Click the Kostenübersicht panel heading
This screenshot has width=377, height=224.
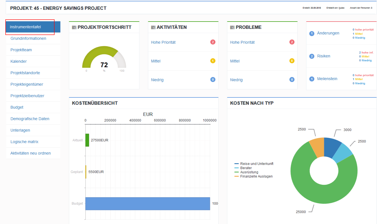tap(95, 103)
